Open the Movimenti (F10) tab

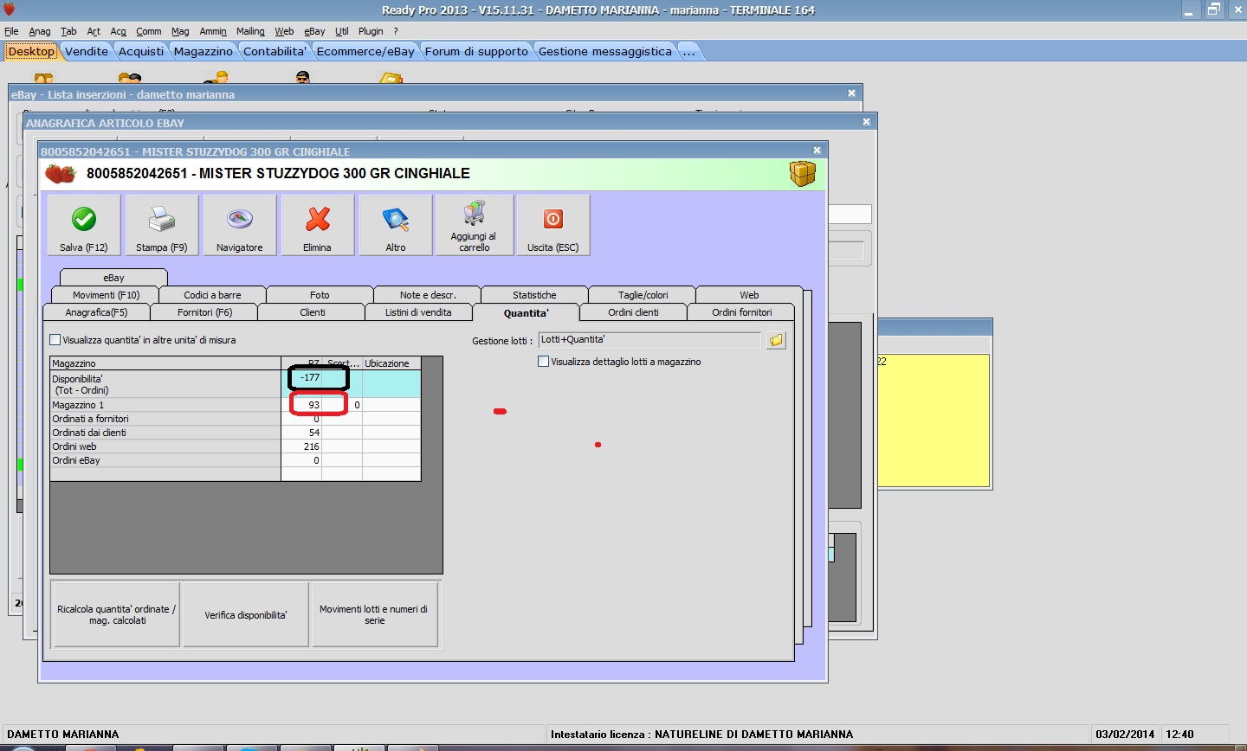click(107, 295)
